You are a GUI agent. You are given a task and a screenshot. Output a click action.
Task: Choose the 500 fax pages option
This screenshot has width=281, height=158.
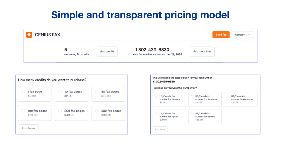click(97, 111)
